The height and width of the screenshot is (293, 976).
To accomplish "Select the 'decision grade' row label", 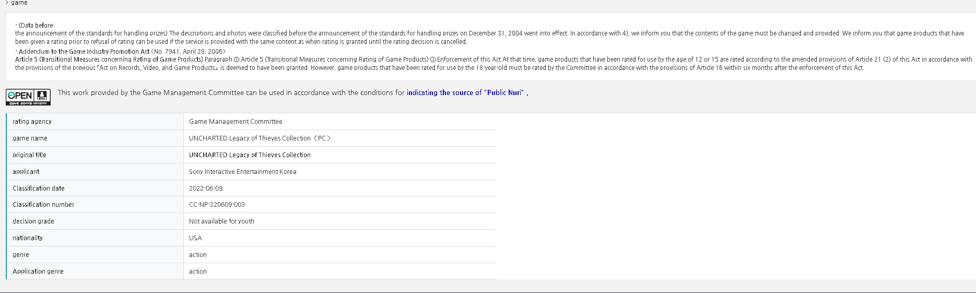I will tap(33, 221).
